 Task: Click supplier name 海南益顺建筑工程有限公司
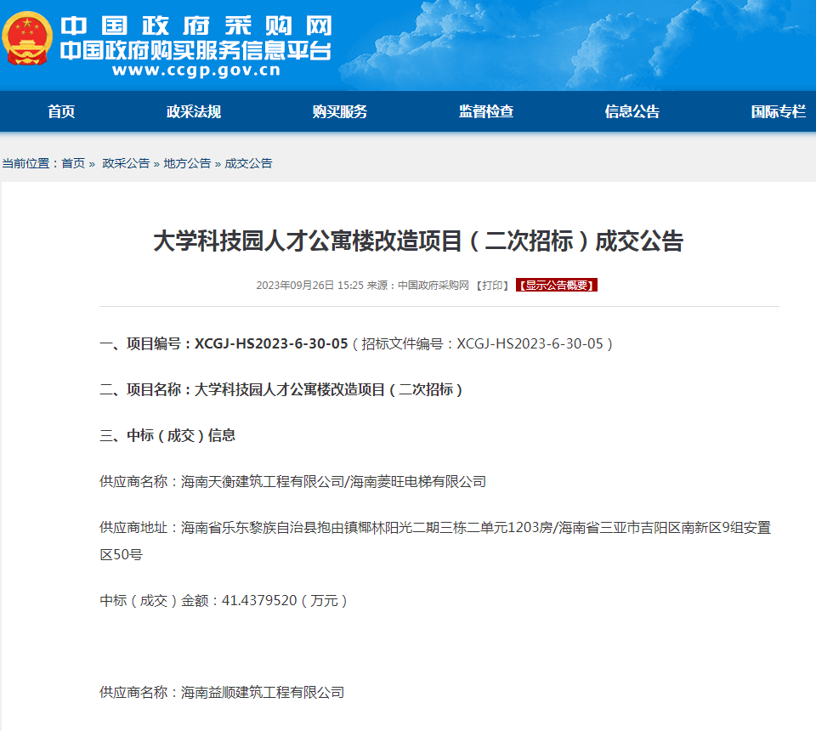pyautogui.click(x=263, y=693)
